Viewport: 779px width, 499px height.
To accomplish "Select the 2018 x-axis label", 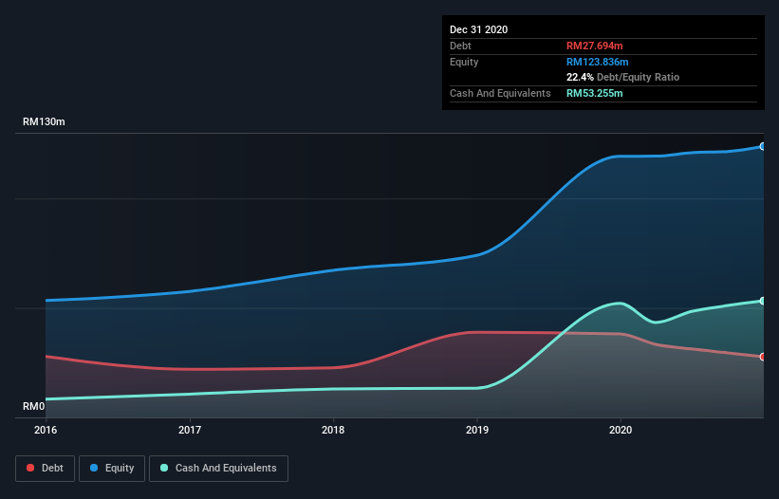I will point(333,430).
